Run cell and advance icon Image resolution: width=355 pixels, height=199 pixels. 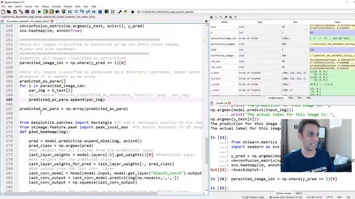pos(52,12)
